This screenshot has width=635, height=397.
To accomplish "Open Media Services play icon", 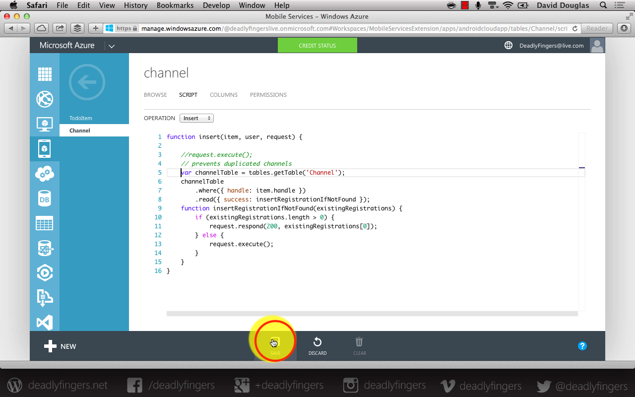I will [45, 273].
